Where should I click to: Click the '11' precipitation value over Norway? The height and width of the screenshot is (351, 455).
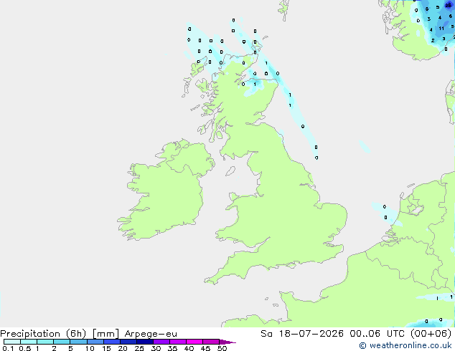point(441,29)
